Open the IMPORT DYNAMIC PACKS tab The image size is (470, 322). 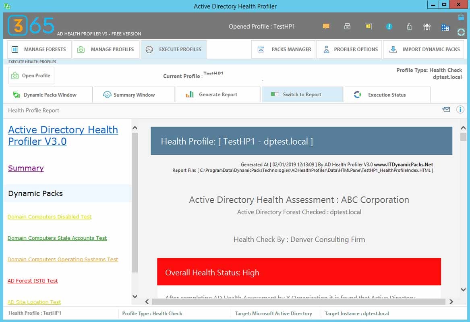[x=424, y=50]
